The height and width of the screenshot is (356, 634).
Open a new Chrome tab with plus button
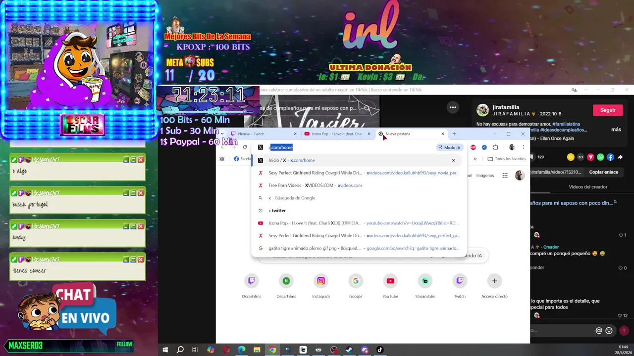pos(454,133)
